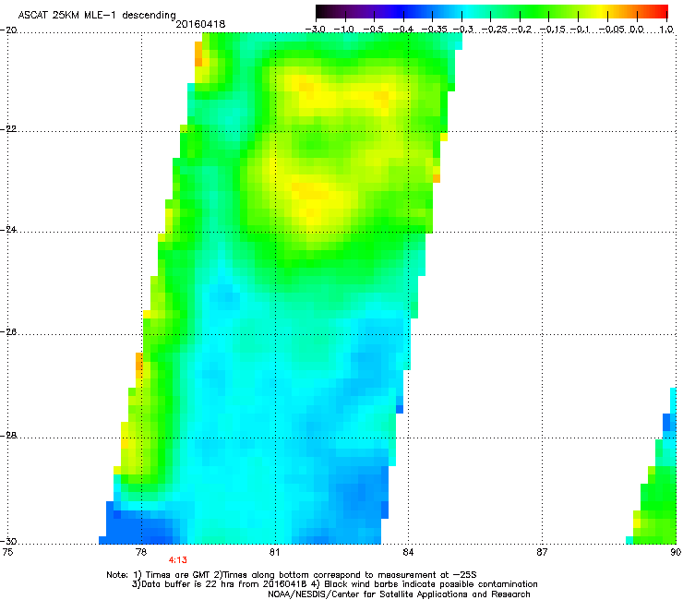Image resolution: width=683 pixels, height=600 pixels.
Task: Click the longitude axis label "78"
Action: click(141, 552)
